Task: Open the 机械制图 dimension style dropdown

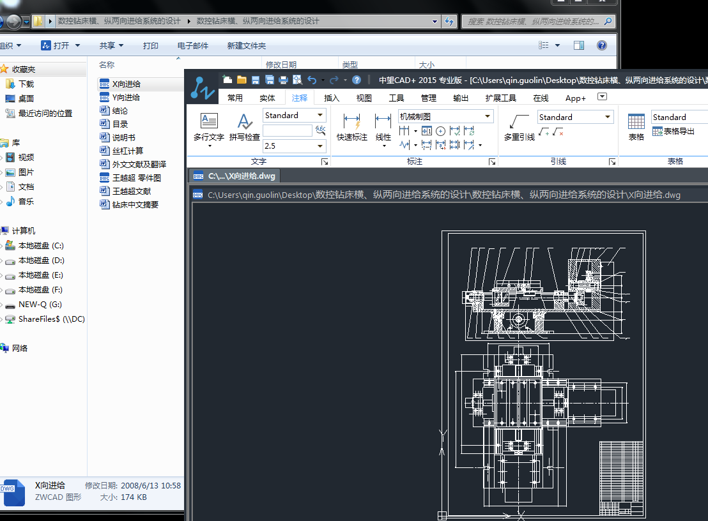Action: point(488,116)
